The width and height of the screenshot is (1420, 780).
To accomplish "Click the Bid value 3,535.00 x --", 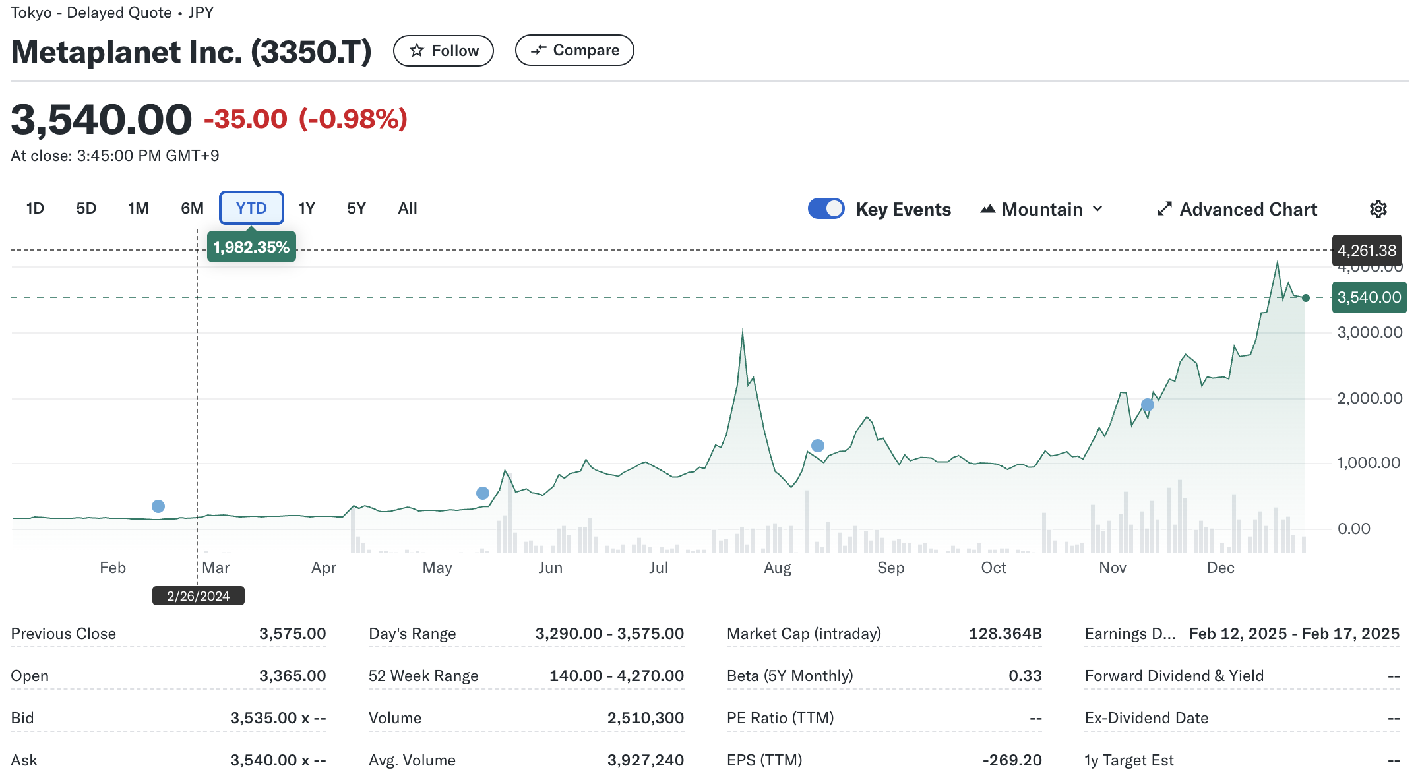I will click(x=278, y=718).
